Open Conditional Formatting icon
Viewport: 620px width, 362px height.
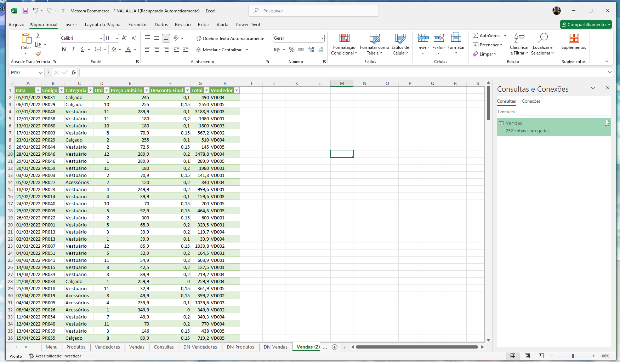344,39
